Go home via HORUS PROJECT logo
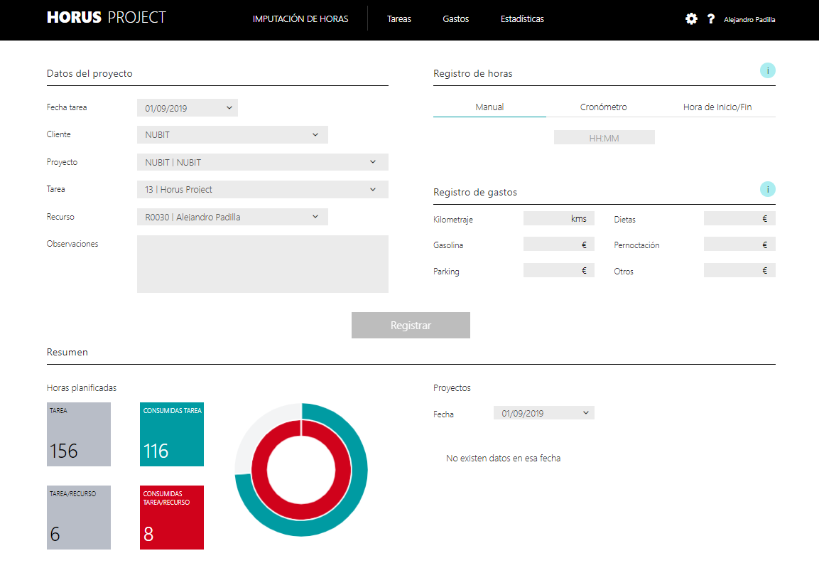The width and height of the screenshot is (819, 568). (107, 18)
